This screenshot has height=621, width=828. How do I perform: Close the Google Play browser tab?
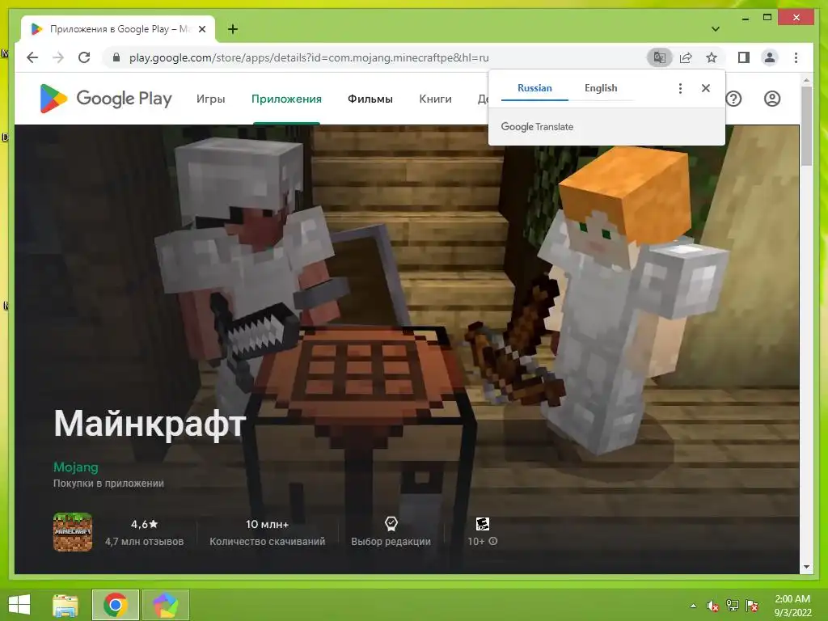pos(201,29)
